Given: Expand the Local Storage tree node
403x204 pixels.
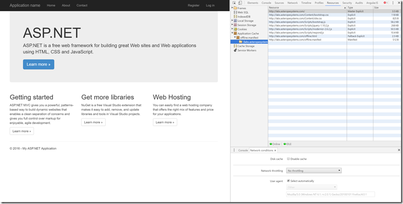Looking at the screenshot, I should click(233, 20).
